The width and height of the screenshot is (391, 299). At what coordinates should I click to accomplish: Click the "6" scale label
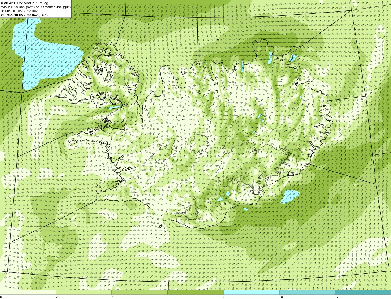pyautogui.click(x=168, y=297)
